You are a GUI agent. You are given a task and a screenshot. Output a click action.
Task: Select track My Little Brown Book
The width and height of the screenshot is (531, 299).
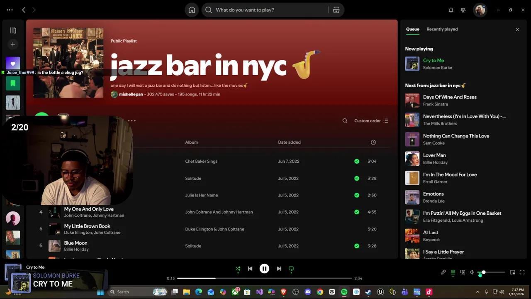tap(87, 226)
